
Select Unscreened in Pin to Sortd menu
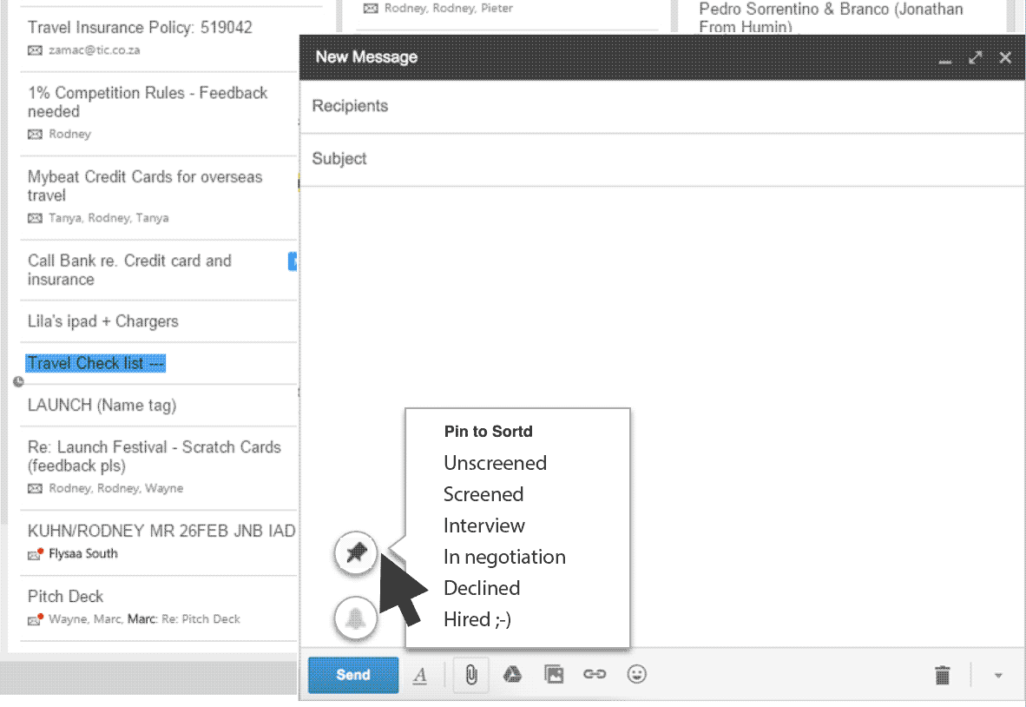tap(495, 463)
